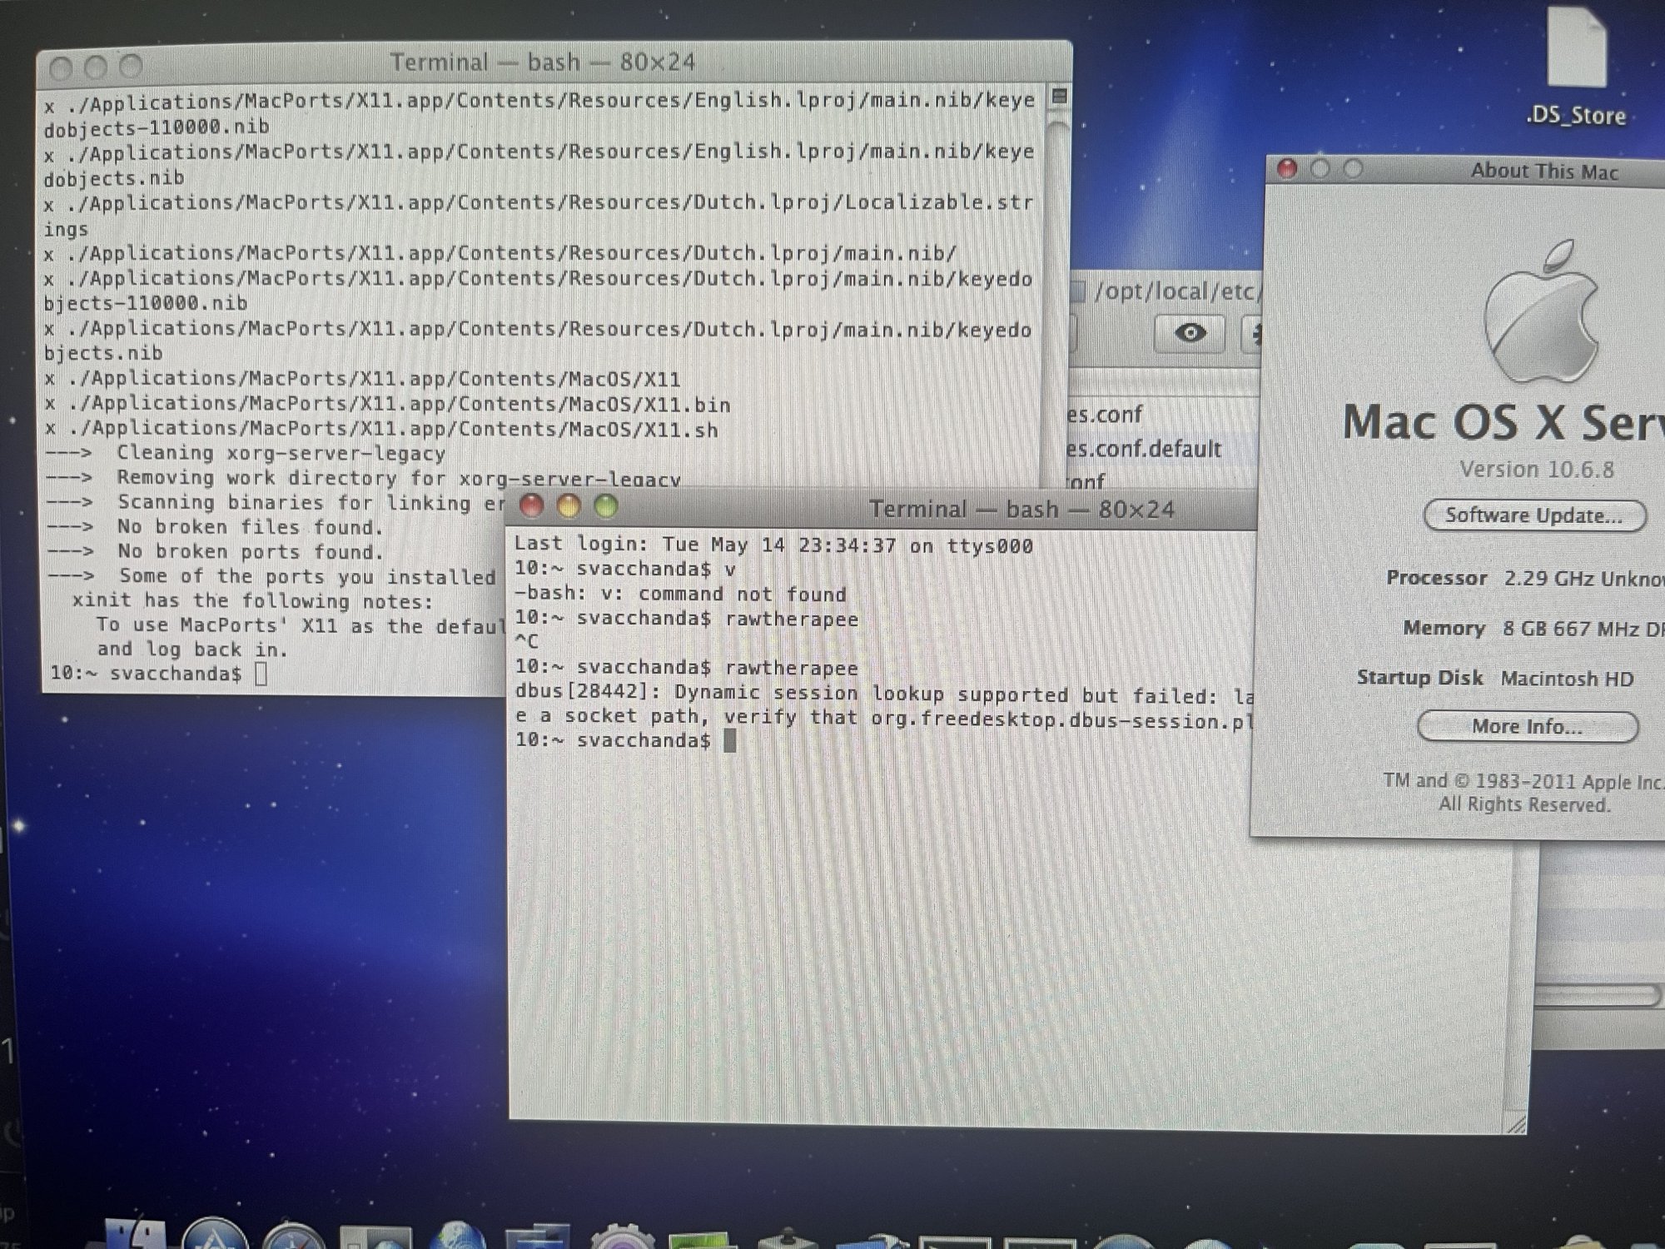Click the Quick Look eye button
The height and width of the screenshot is (1249, 1665).
tap(1190, 333)
